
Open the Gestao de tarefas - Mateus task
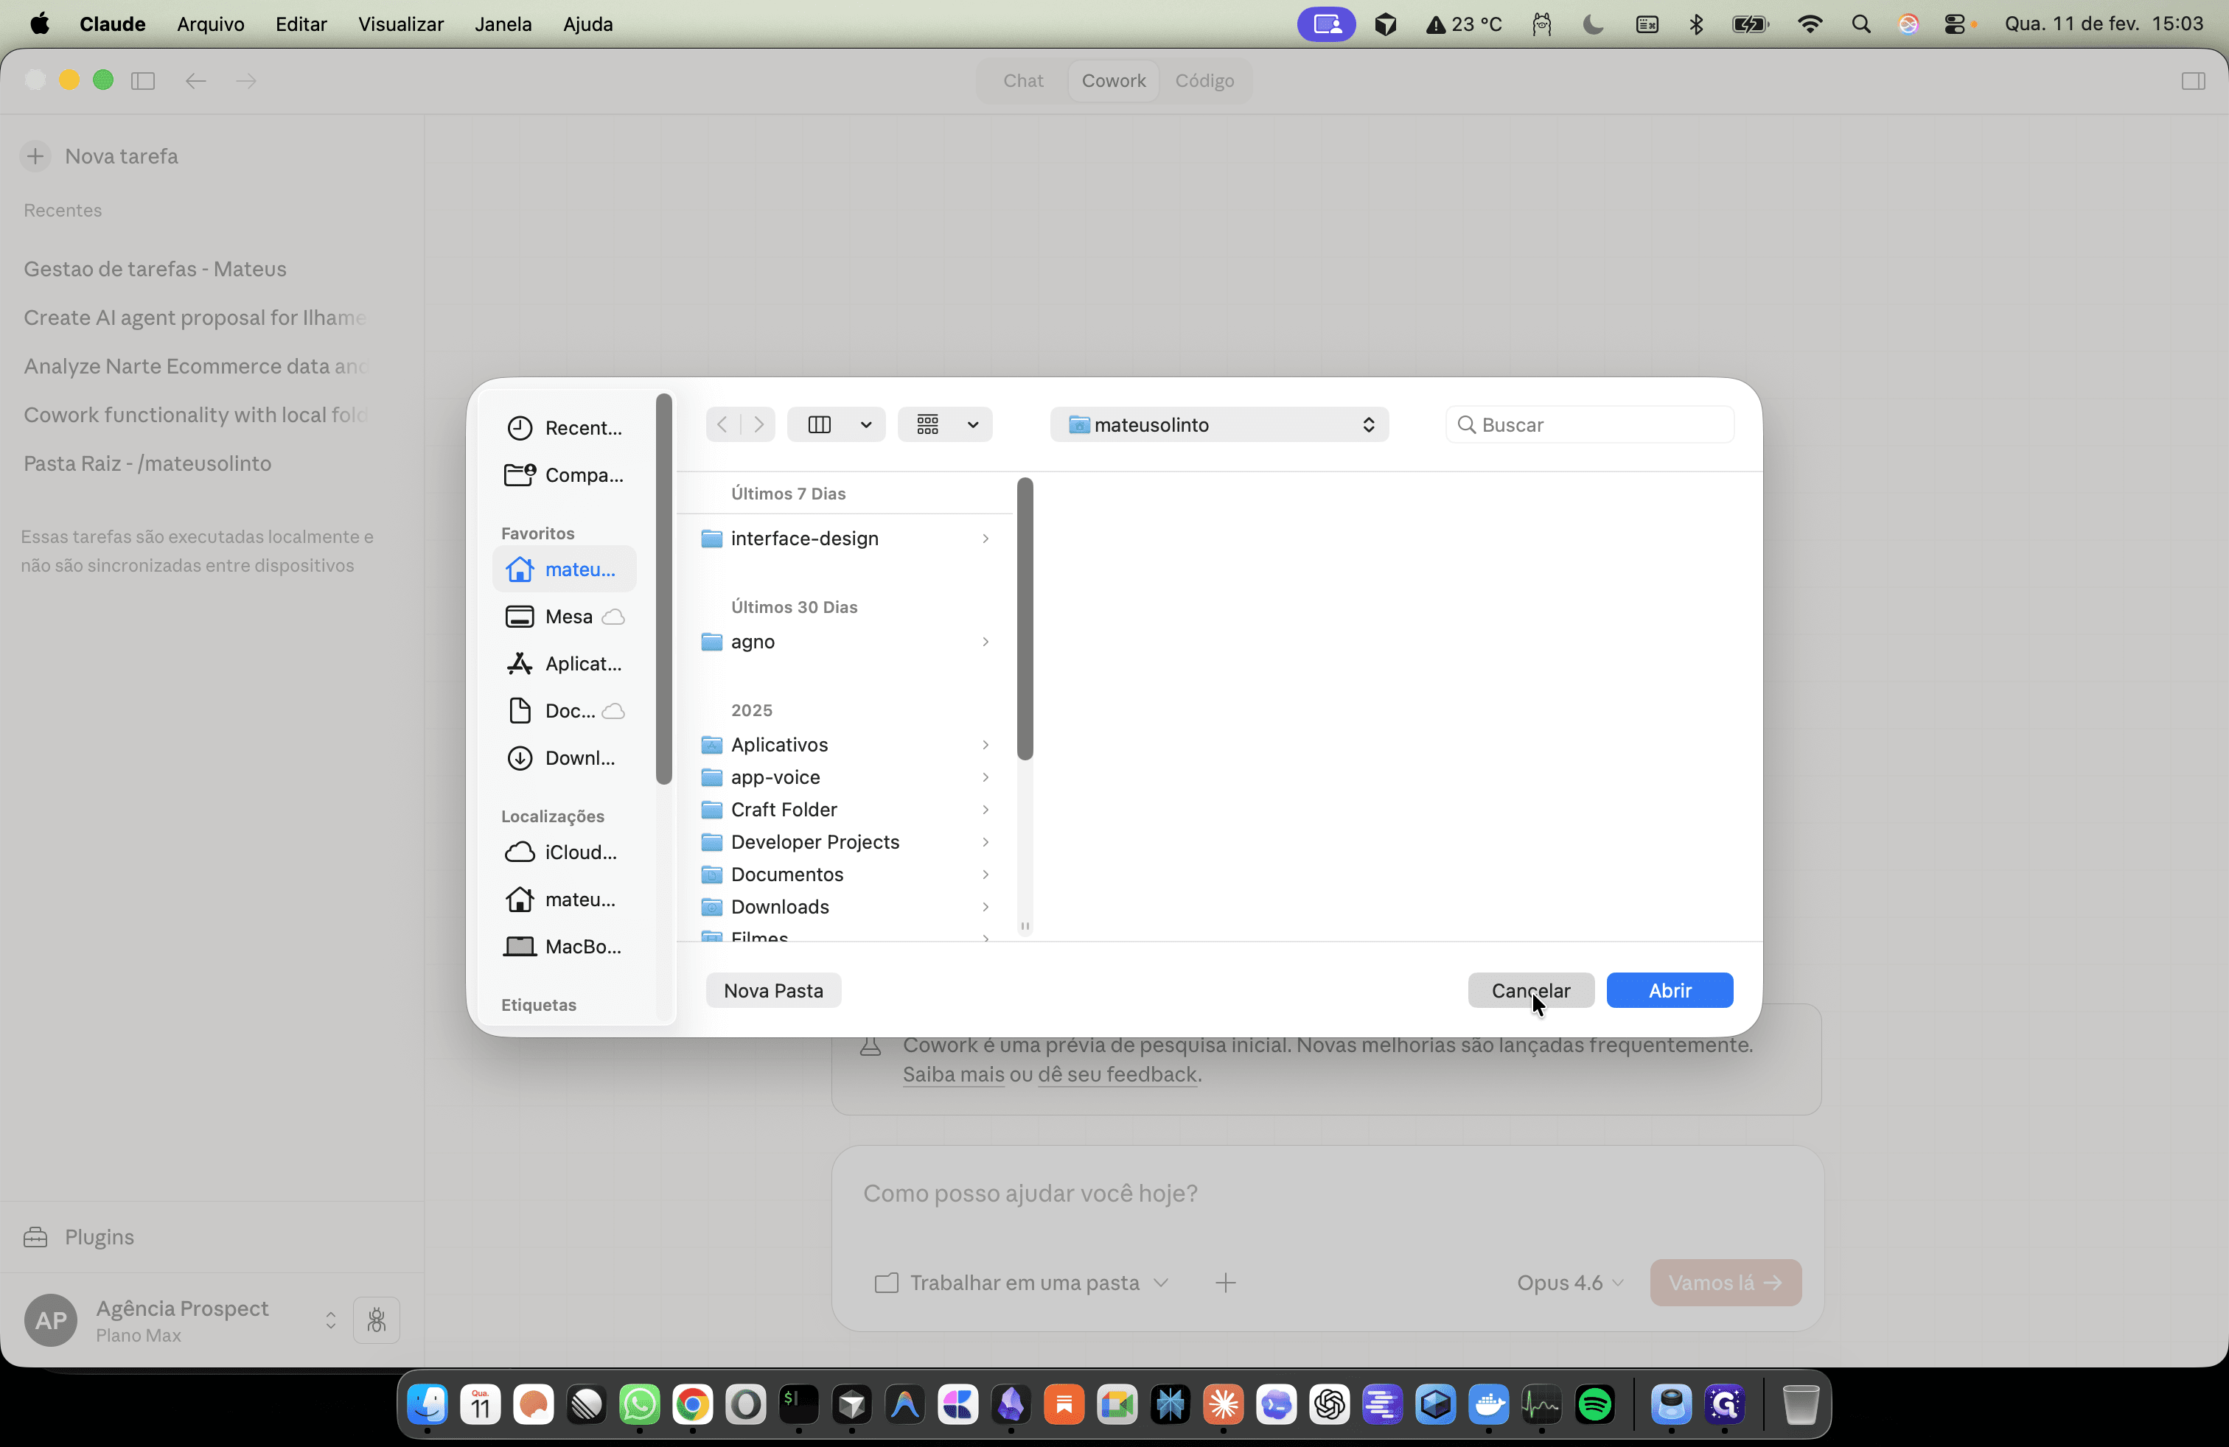[x=155, y=269]
